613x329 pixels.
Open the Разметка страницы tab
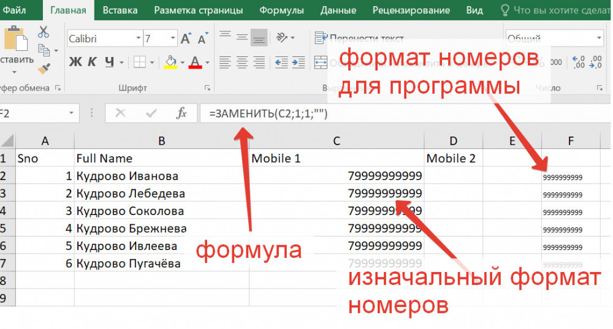click(199, 10)
